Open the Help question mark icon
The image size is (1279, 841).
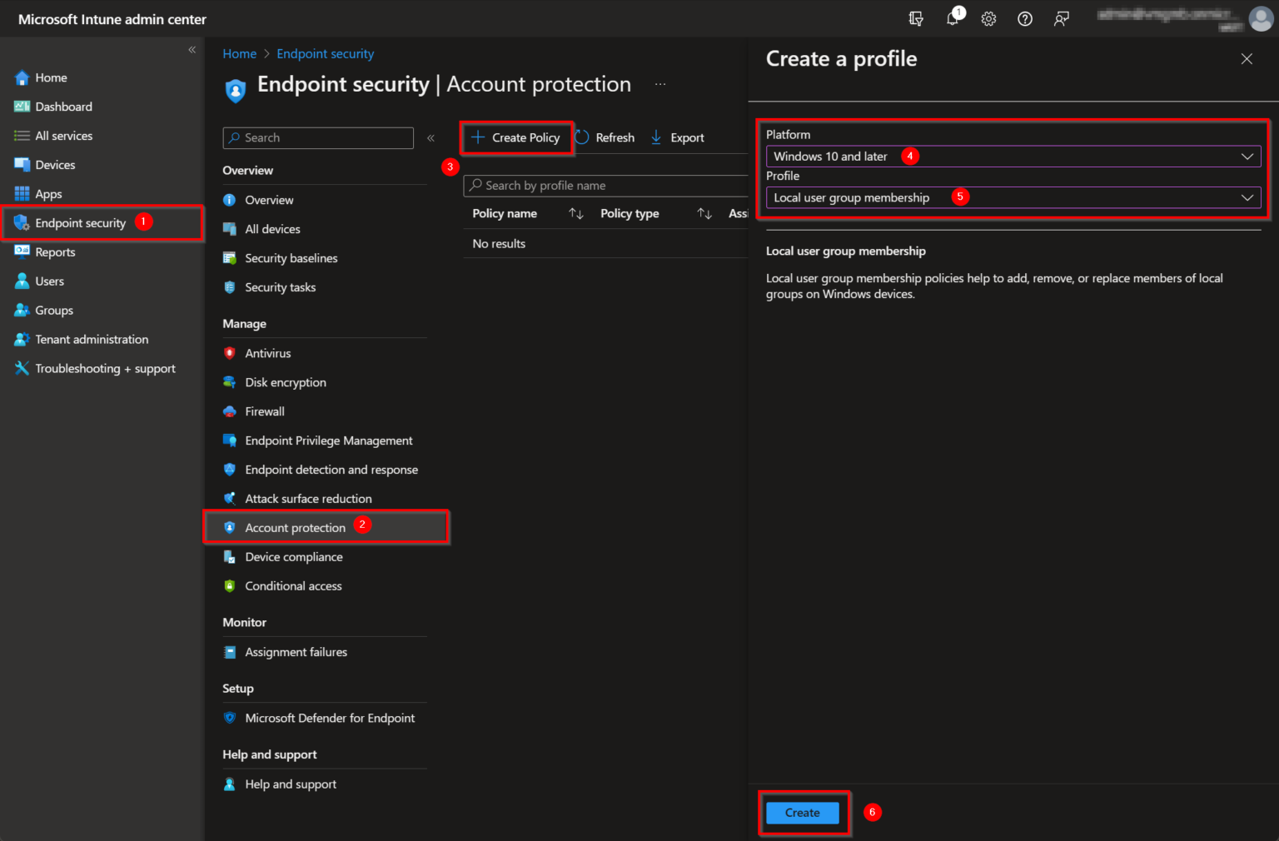click(x=1025, y=18)
